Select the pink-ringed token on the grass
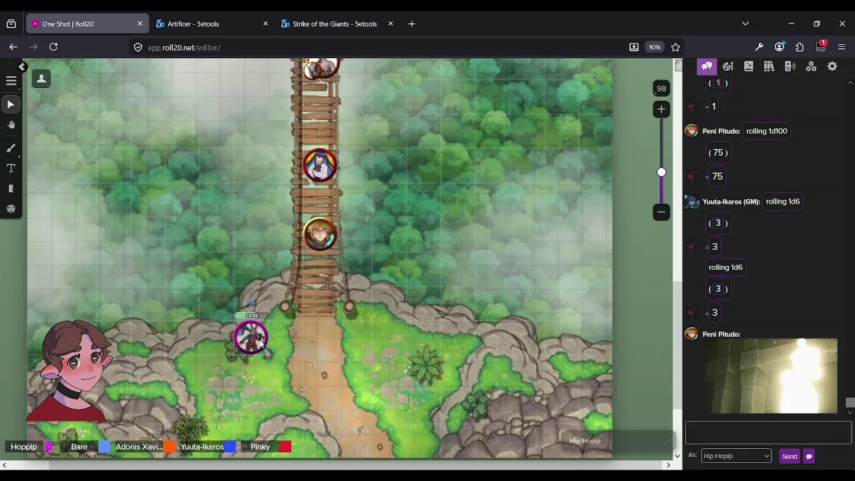855x481 pixels. click(251, 337)
